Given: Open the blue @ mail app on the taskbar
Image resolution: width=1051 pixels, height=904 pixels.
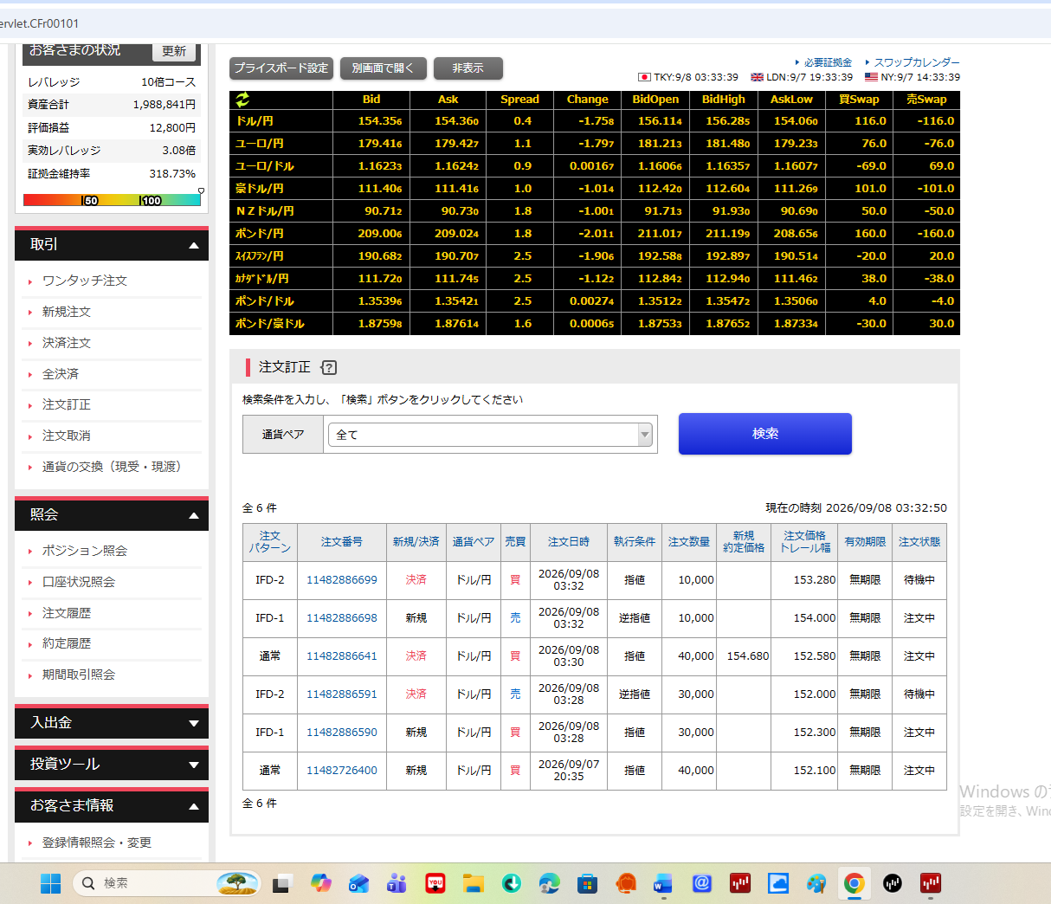Looking at the screenshot, I should coord(701,883).
